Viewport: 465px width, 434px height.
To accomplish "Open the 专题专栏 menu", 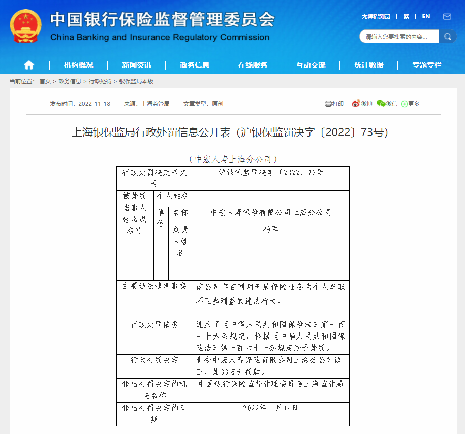I will tap(427, 65).
